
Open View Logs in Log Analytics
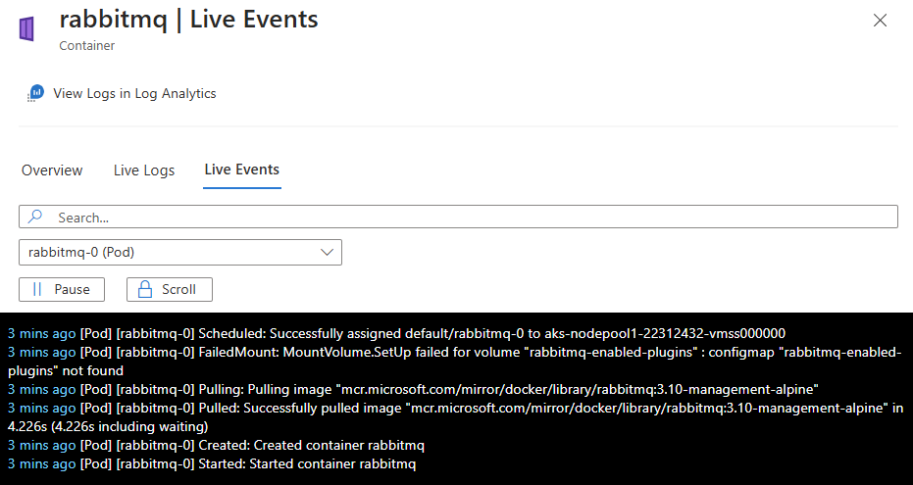point(134,93)
